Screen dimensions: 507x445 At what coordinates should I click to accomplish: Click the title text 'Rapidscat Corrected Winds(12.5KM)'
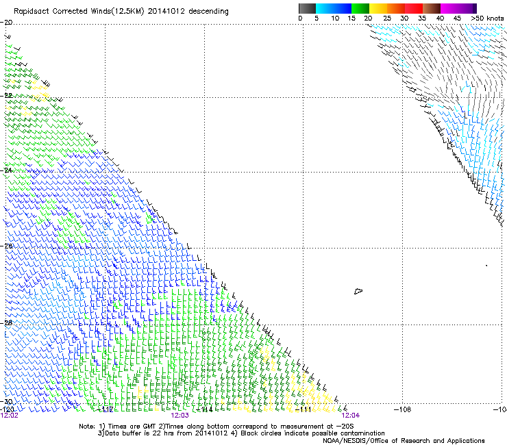tap(79, 12)
